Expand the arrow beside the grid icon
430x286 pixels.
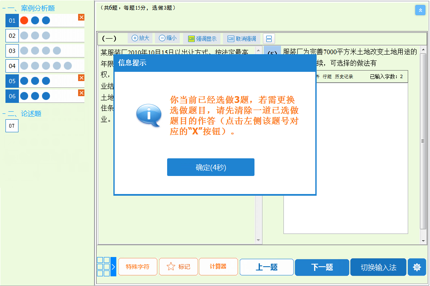coord(113,266)
